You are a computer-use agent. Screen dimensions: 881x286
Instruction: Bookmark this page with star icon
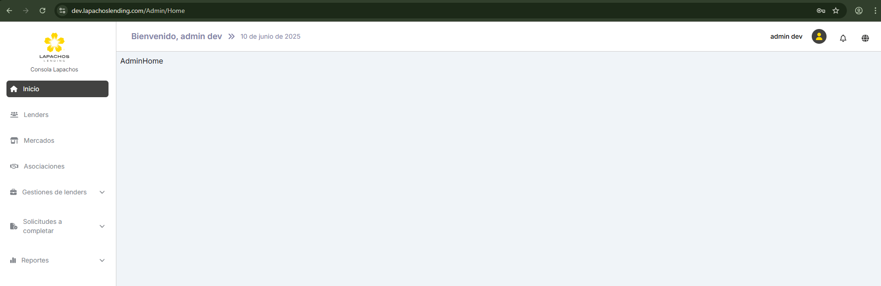pos(835,11)
